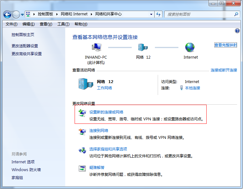This screenshot has width=243, height=189.
Task: Refresh the address bar view
Action: click(x=158, y=14)
